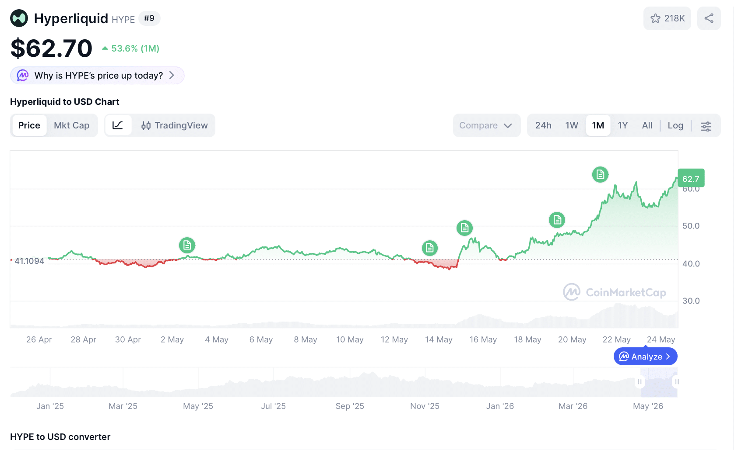738x450 pixels.
Task: Open chart settings sliders icon
Action: tap(706, 126)
